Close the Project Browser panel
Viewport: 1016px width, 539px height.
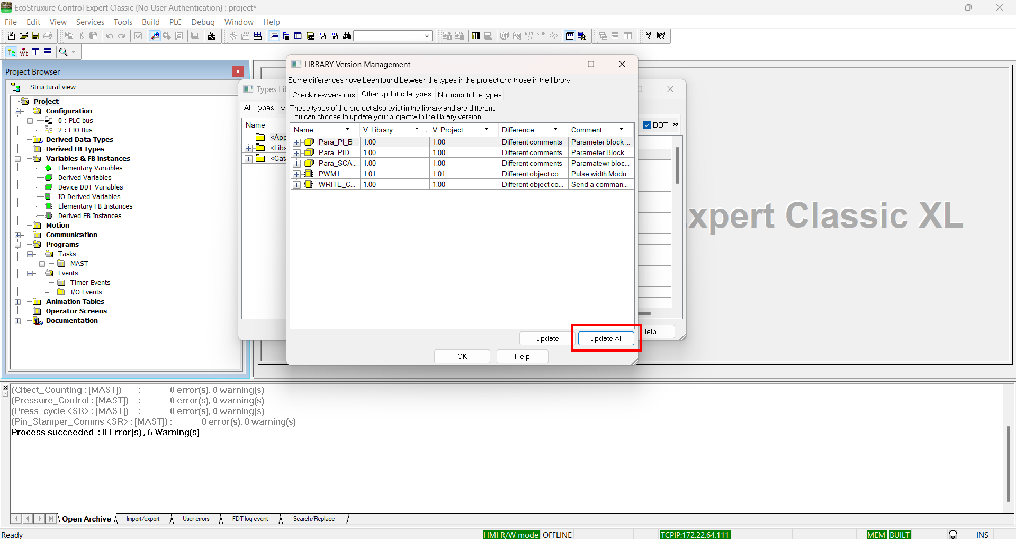[238, 71]
